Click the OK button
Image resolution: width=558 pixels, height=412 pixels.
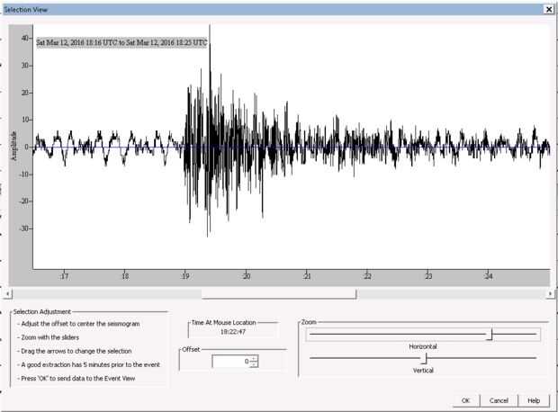tap(466, 400)
